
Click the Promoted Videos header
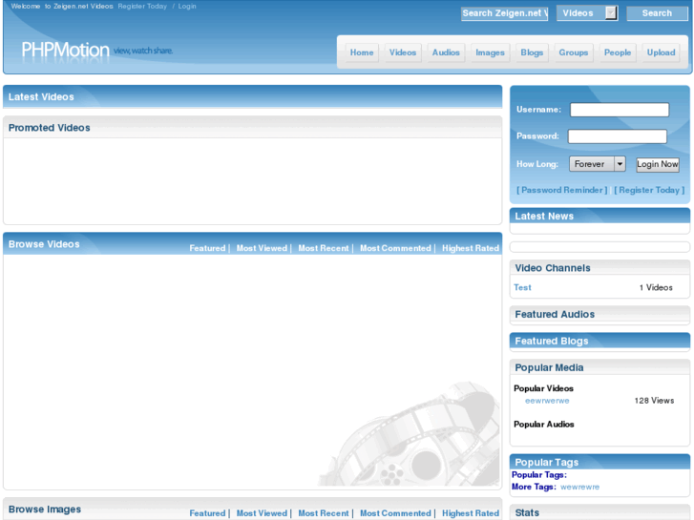click(252, 128)
